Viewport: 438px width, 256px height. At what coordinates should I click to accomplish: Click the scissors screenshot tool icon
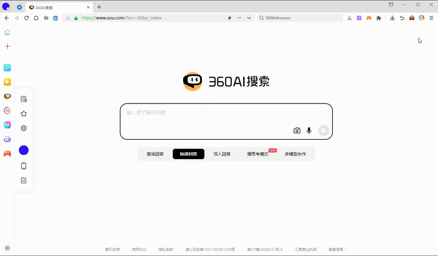pos(349,18)
